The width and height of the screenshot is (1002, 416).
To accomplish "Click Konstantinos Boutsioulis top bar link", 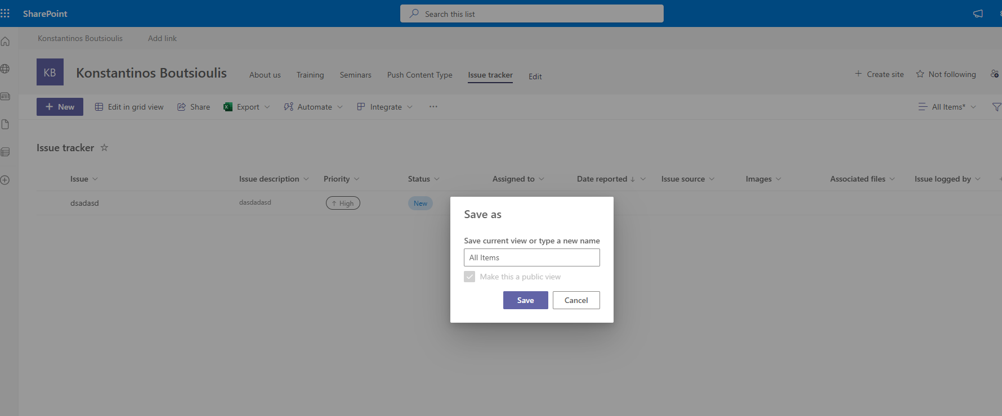I will coord(80,38).
